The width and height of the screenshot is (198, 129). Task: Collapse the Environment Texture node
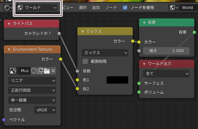tap(9, 49)
